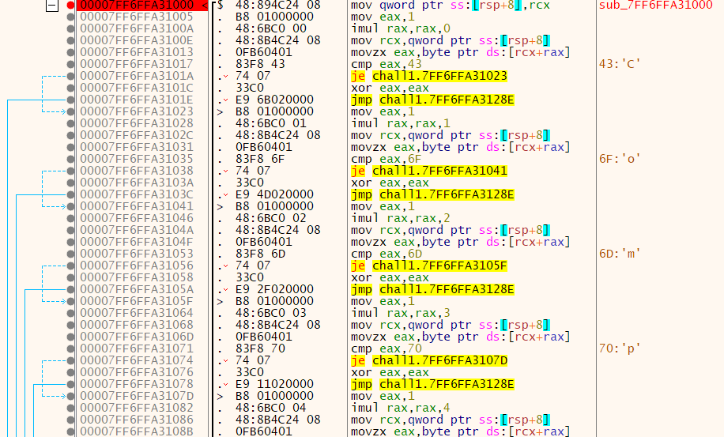Click jmp chall1.7FF6FFA3128E at address 31078
Image resolution: width=724 pixels, height=437 pixels.
pos(432,384)
